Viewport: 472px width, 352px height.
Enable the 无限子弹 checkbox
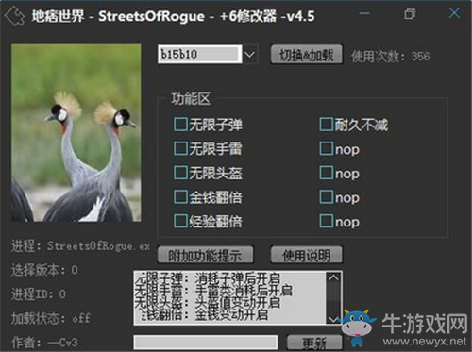coord(180,125)
